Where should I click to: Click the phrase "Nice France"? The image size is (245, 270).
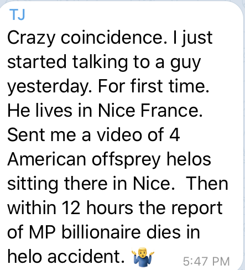tap(150, 111)
